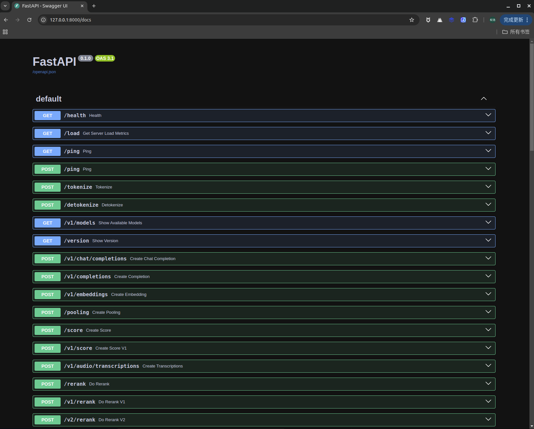The width and height of the screenshot is (534, 429).
Task: Click the GET badge for /health
Action: click(48, 116)
